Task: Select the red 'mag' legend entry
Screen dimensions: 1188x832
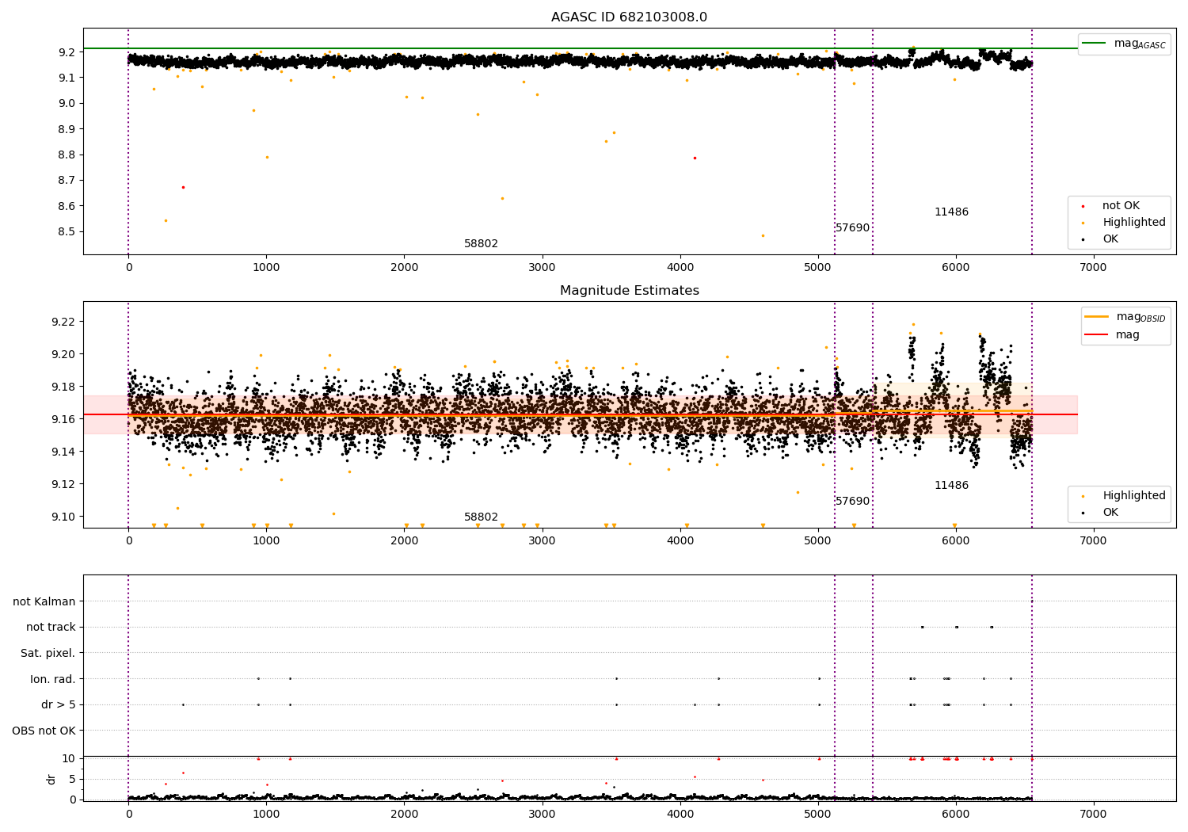Action: [1113, 334]
